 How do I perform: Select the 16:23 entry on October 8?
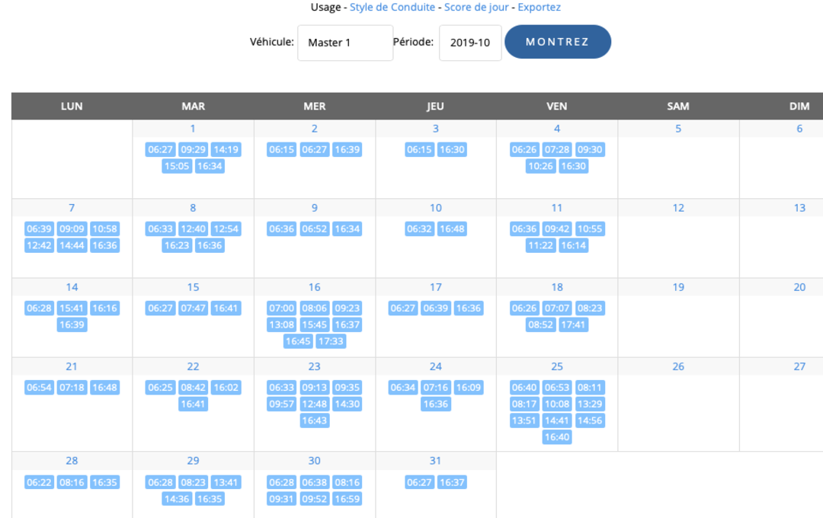(176, 245)
